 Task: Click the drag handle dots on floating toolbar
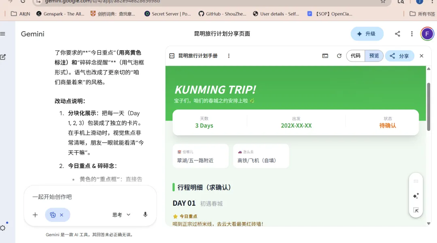[x=416, y=181]
